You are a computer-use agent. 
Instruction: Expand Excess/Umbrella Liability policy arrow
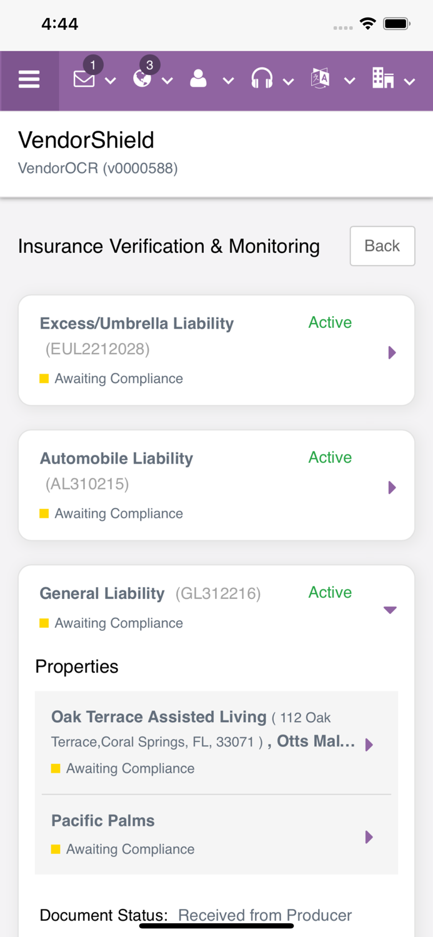tap(392, 352)
